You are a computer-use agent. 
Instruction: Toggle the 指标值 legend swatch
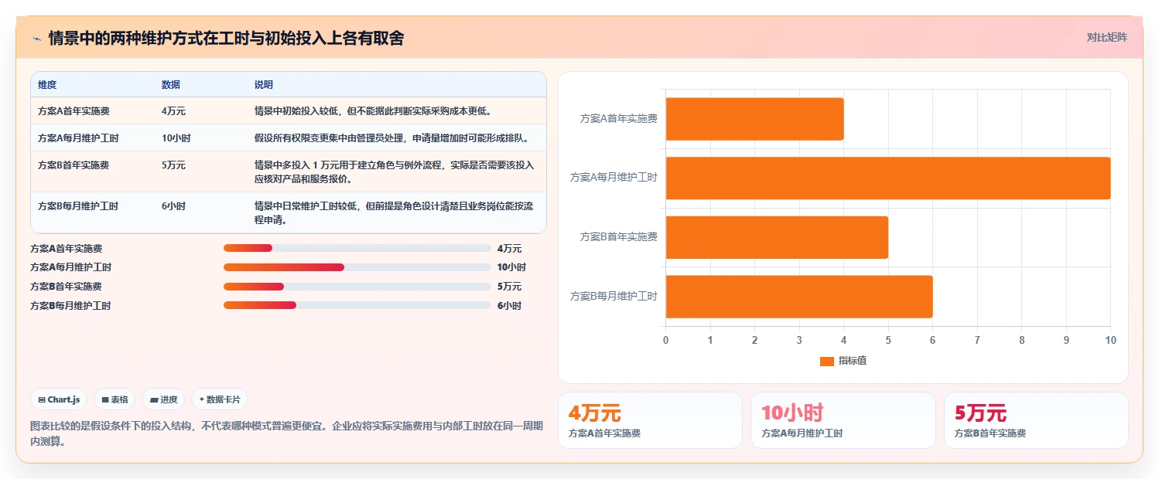click(827, 361)
